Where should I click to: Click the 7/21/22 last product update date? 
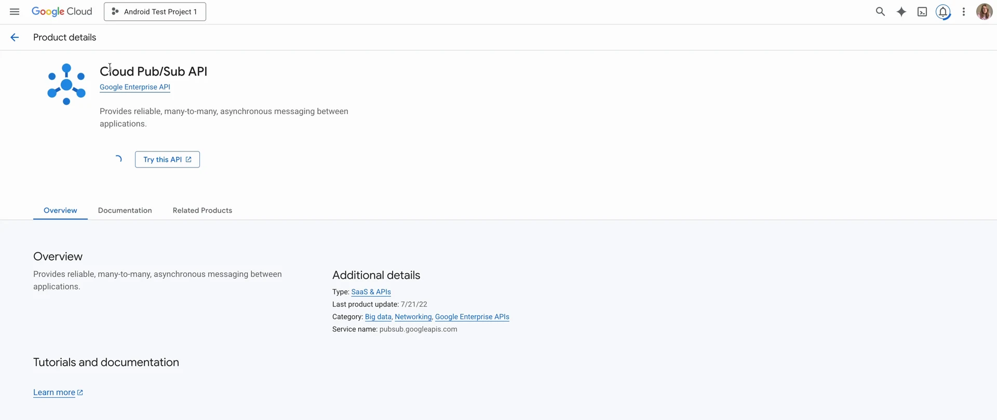(414, 304)
